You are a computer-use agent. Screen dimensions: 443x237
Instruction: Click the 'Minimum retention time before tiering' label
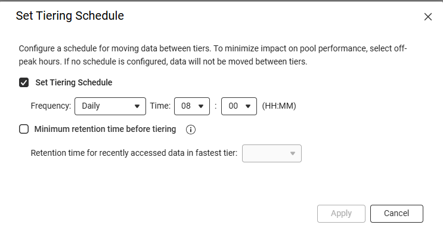105,130
